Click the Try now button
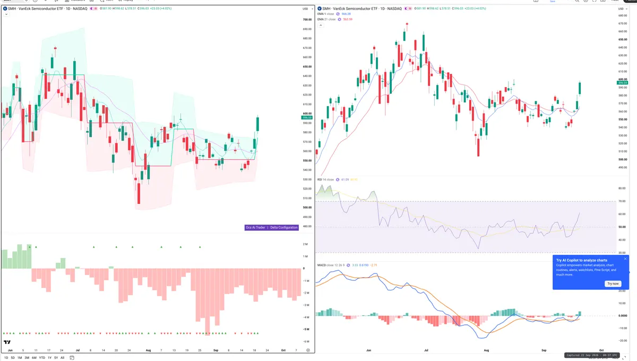Viewport: 637px width, 361px height. [613, 283]
